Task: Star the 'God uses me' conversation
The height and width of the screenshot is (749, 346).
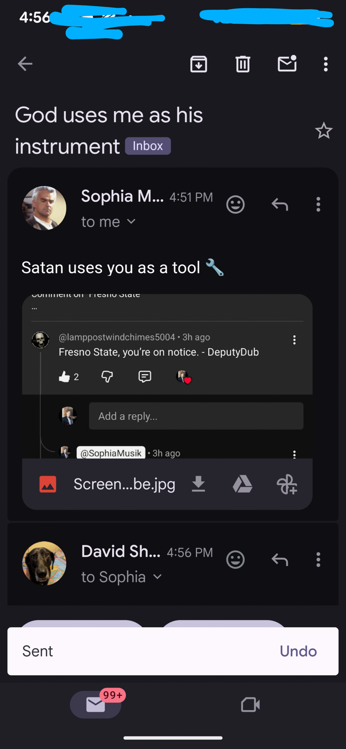Action: point(323,131)
